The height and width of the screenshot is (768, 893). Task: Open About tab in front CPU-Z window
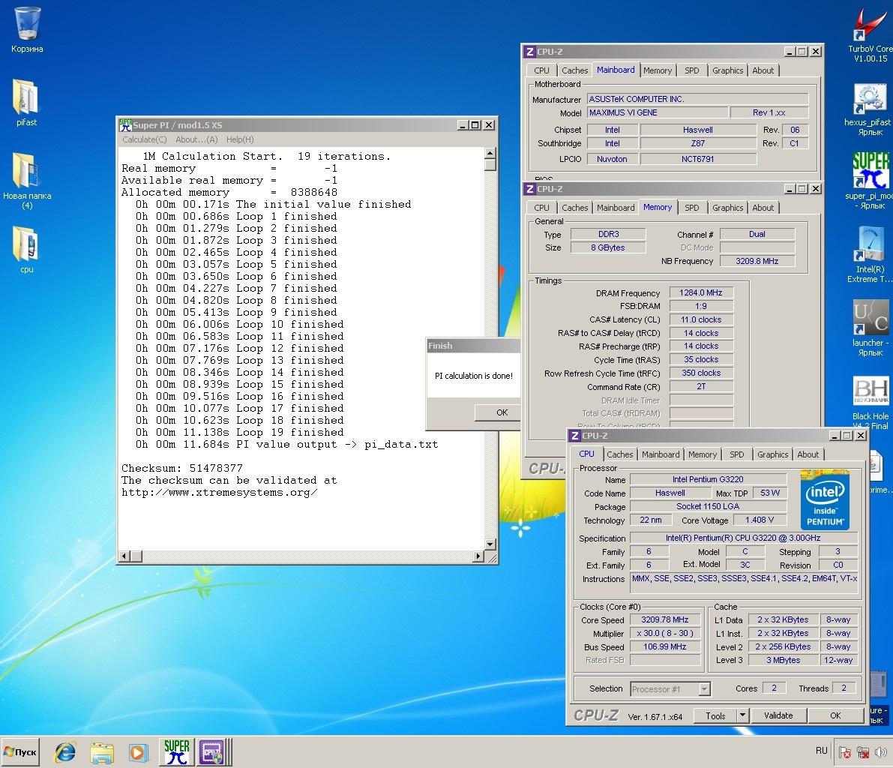pyautogui.click(x=808, y=454)
